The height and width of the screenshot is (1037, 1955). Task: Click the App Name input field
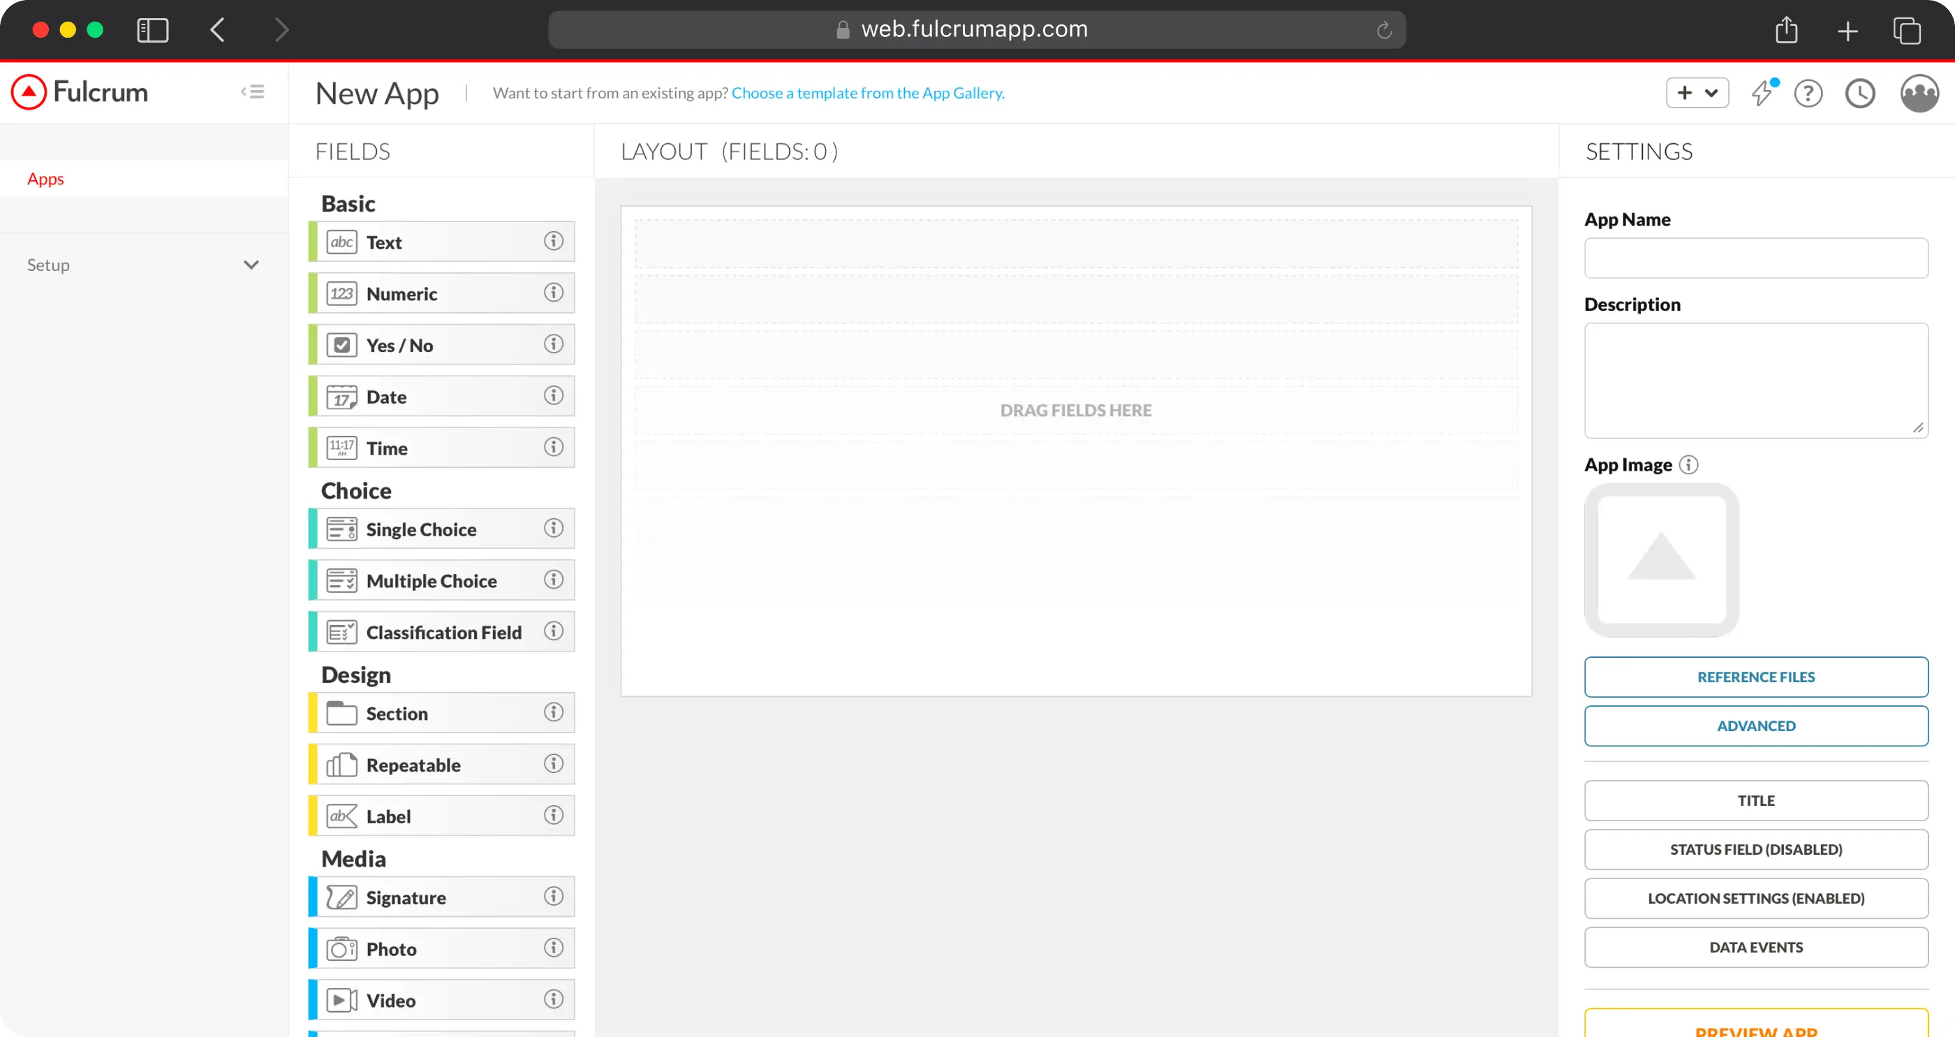1755,258
